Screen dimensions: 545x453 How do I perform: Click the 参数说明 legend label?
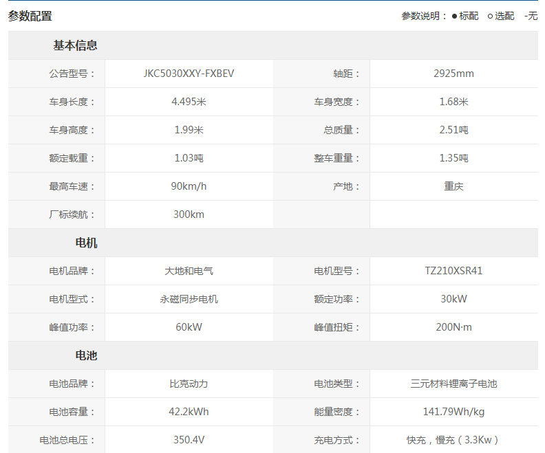pos(424,16)
